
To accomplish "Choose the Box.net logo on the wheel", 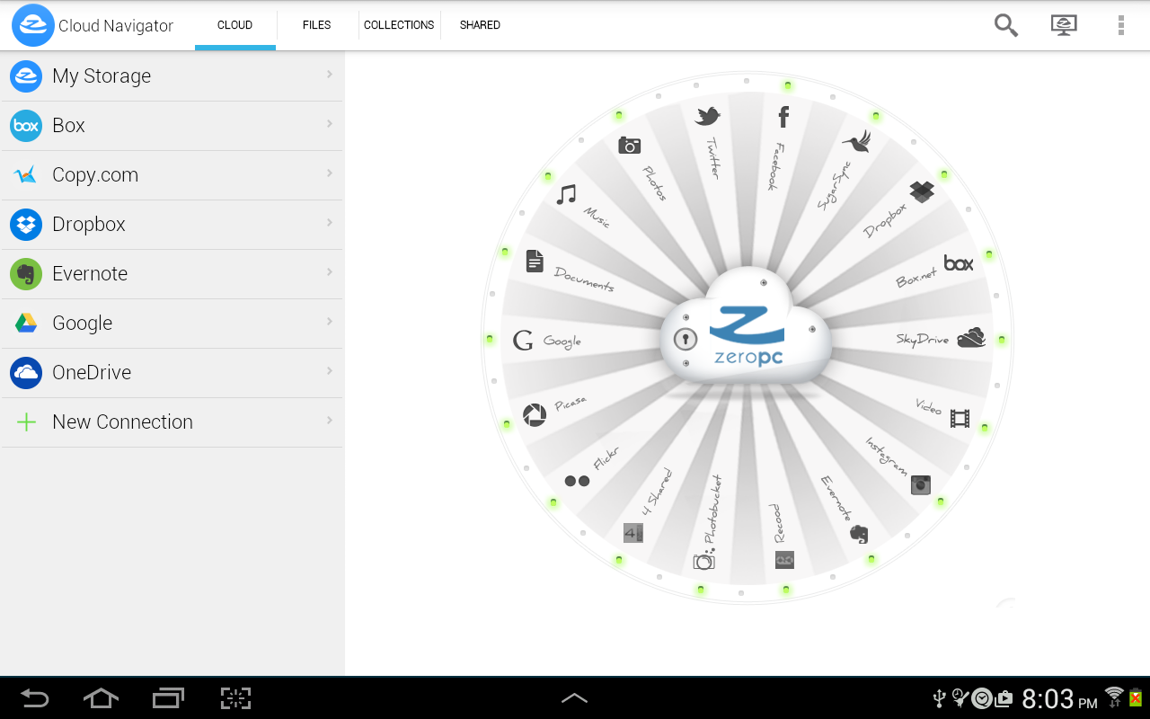I will coord(959,263).
